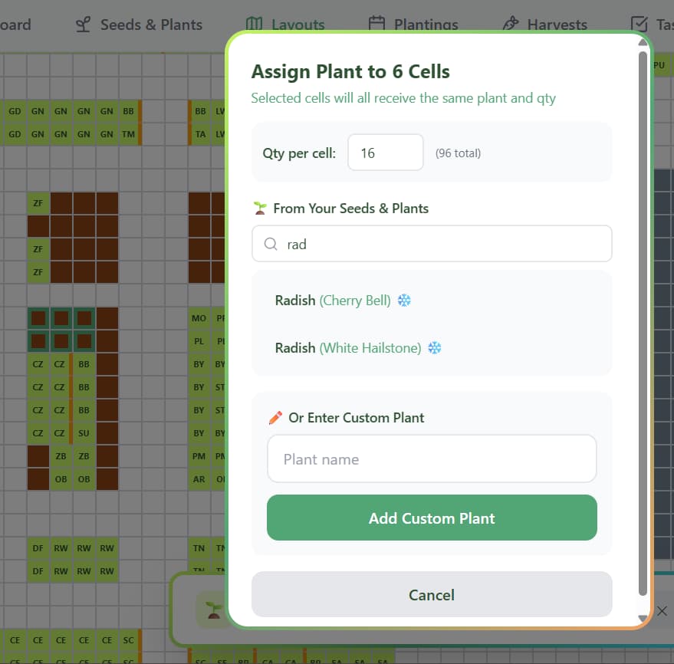This screenshot has width=674, height=664.
Task: Click the Tasks checkmark icon
Action: coord(638,24)
